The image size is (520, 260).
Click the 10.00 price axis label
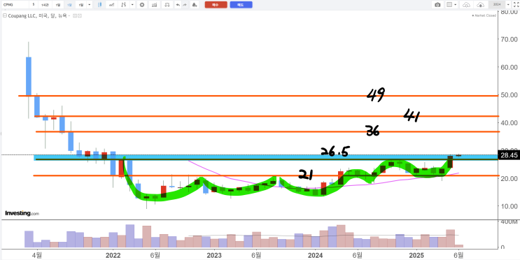[509, 206]
